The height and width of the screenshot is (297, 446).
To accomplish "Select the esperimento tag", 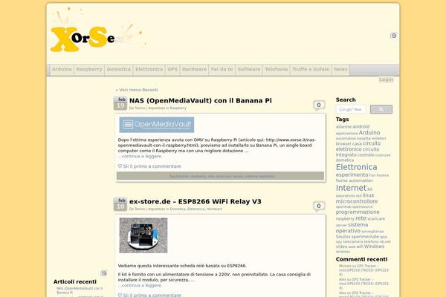I will click(x=352, y=174).
